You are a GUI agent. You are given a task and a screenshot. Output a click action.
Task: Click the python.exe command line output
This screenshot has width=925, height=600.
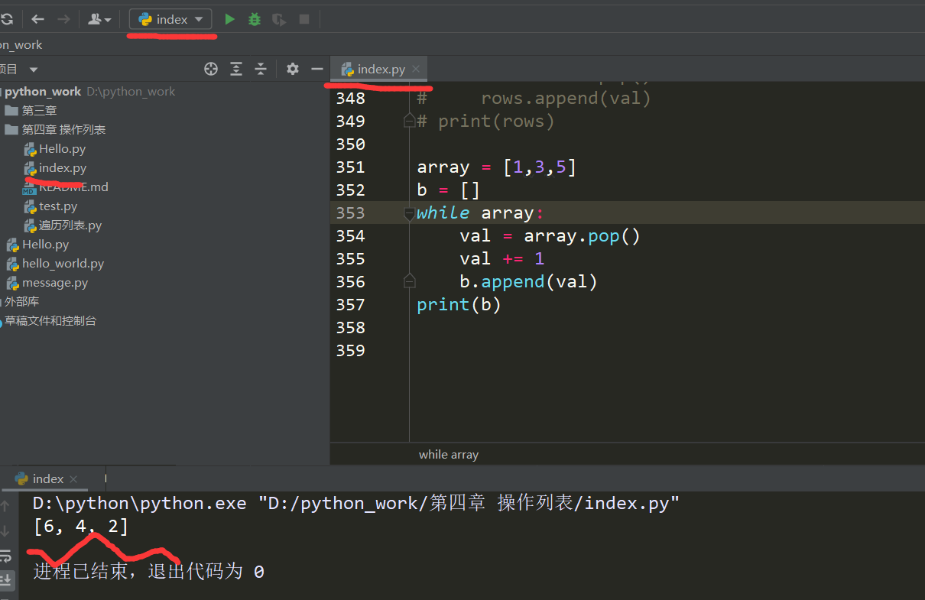click(x=356, y=503)
